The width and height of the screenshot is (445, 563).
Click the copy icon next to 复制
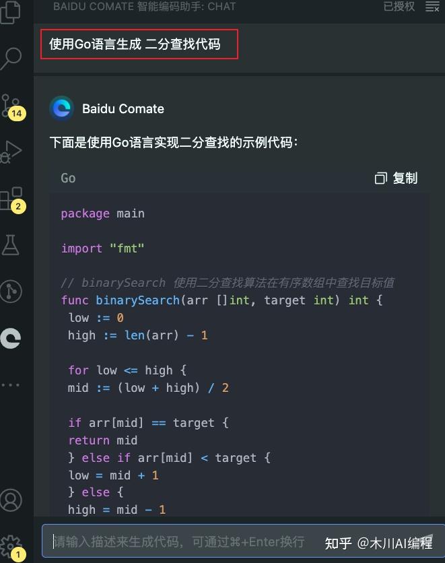tap(380, 178)
